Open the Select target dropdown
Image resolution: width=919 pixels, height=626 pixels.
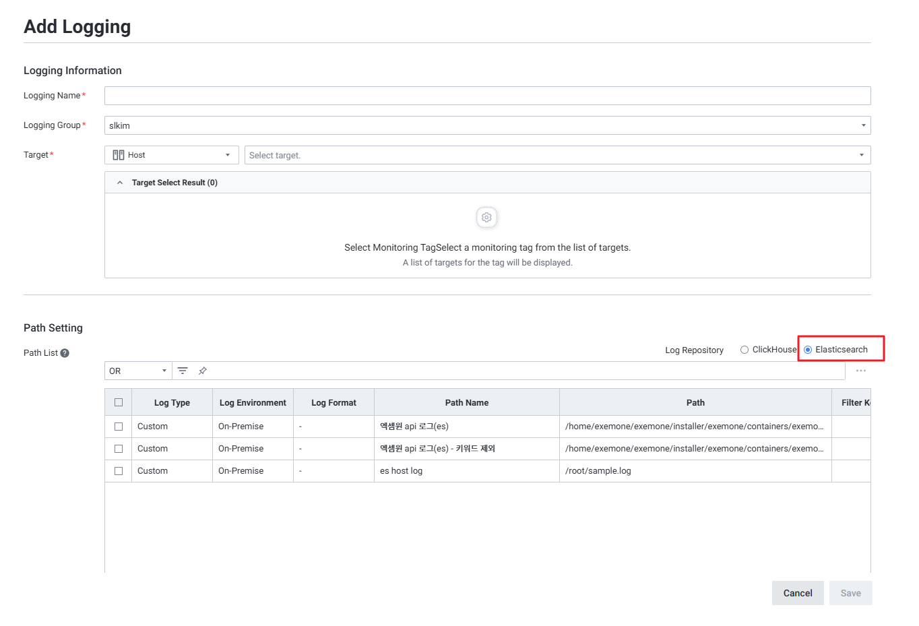coord(557,155)
